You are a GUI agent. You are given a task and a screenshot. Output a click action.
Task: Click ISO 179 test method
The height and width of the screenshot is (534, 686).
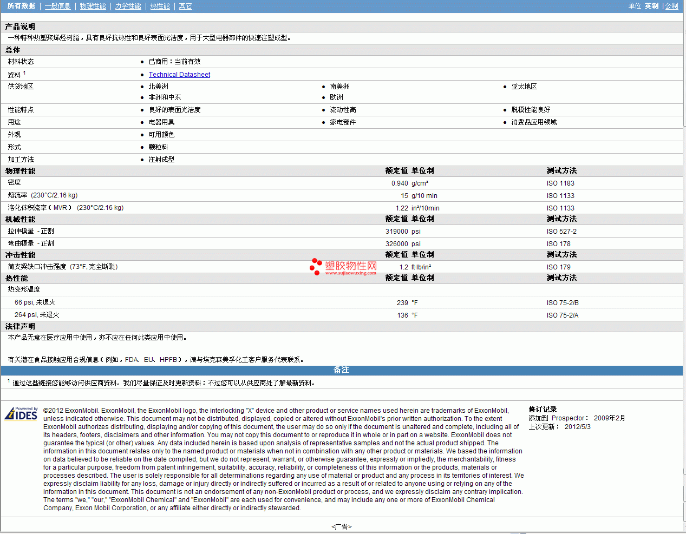point(558,267)
